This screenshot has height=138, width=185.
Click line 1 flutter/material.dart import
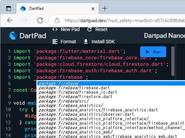(x=69, y=51)
